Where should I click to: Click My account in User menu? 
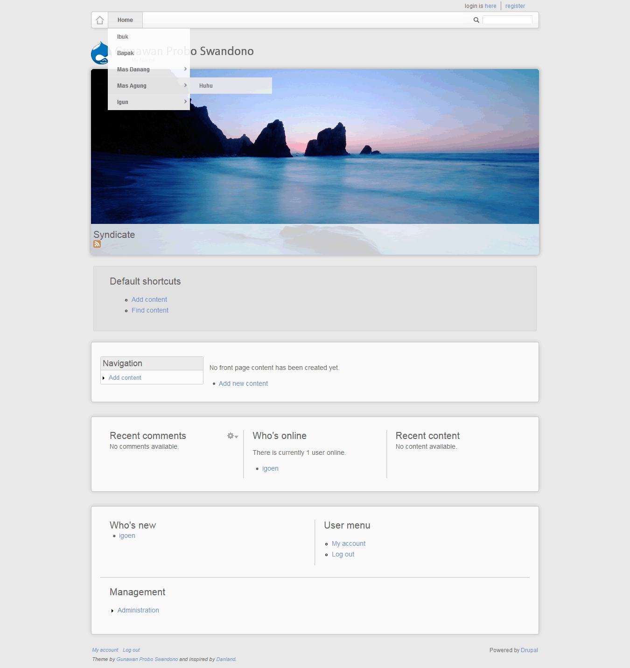click(349, 543)
